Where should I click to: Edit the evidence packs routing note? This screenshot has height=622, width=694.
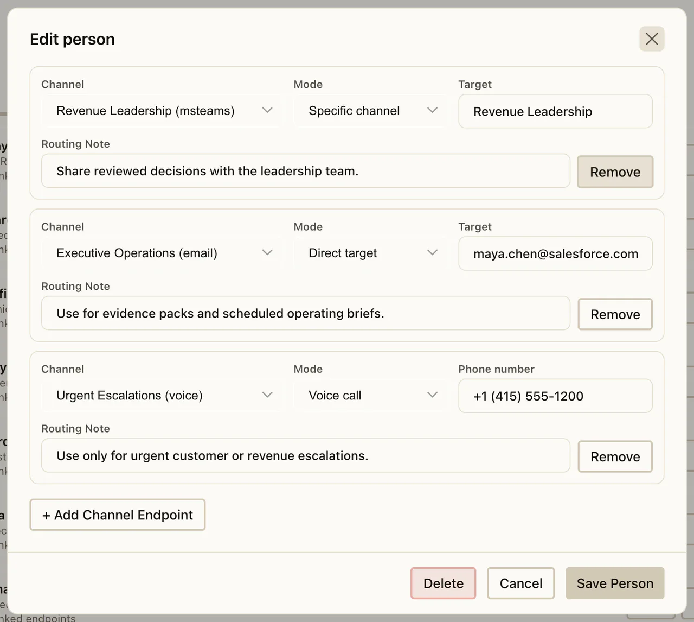pyautogui.click(x=305, y=313)
